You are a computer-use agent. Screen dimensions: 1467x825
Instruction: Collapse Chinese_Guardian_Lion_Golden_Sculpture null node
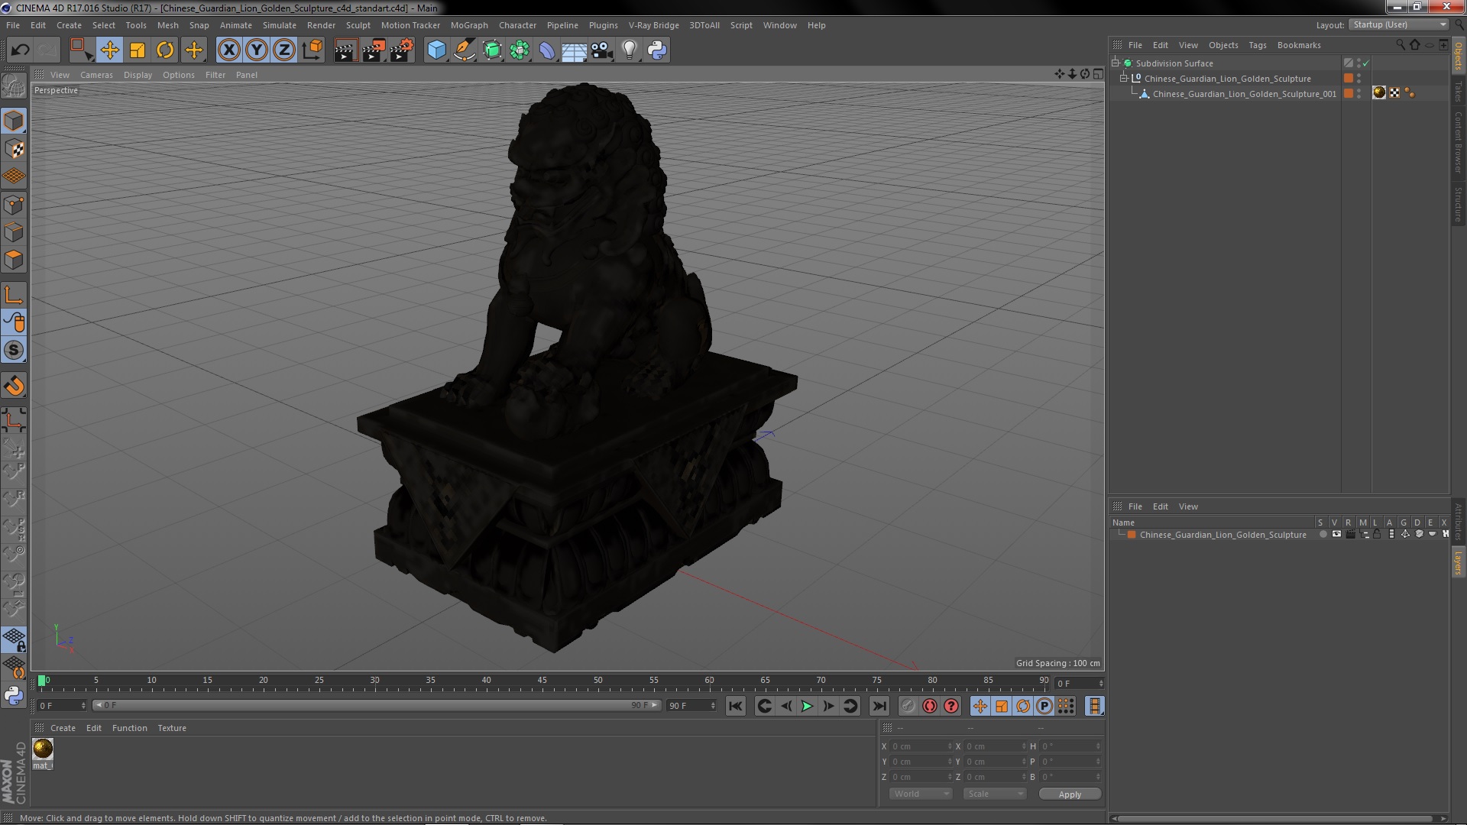pyautogui.click(x=1124, y=79)
